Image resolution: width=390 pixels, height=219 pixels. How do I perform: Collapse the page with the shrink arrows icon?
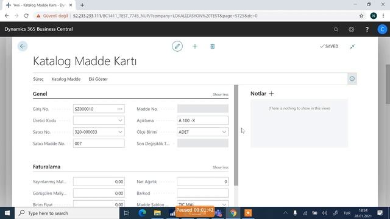352,47
